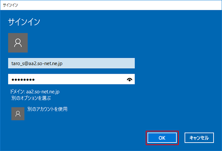Click the サインイン window title bar text
The width and height of the screenshot is (222, 151).
coord(11,5)
